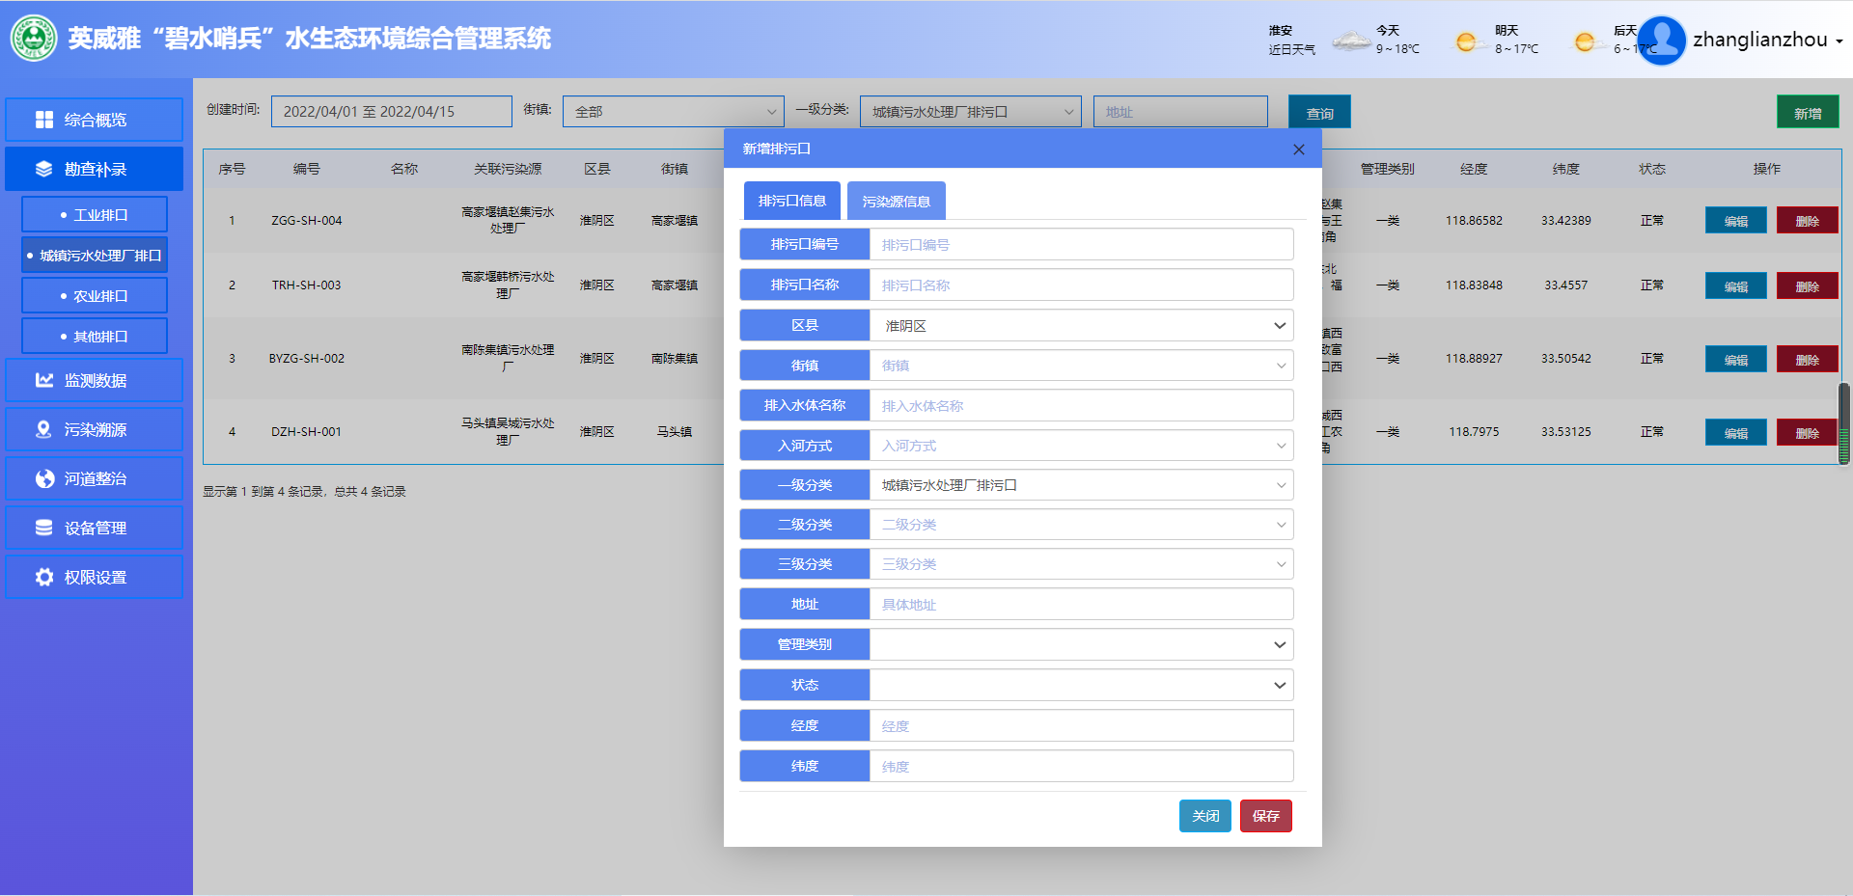This screenshot has height=896, width=1853.
Task: Expand the 区县 dropdown showing 淮阴区
Action: [1081, 326]
